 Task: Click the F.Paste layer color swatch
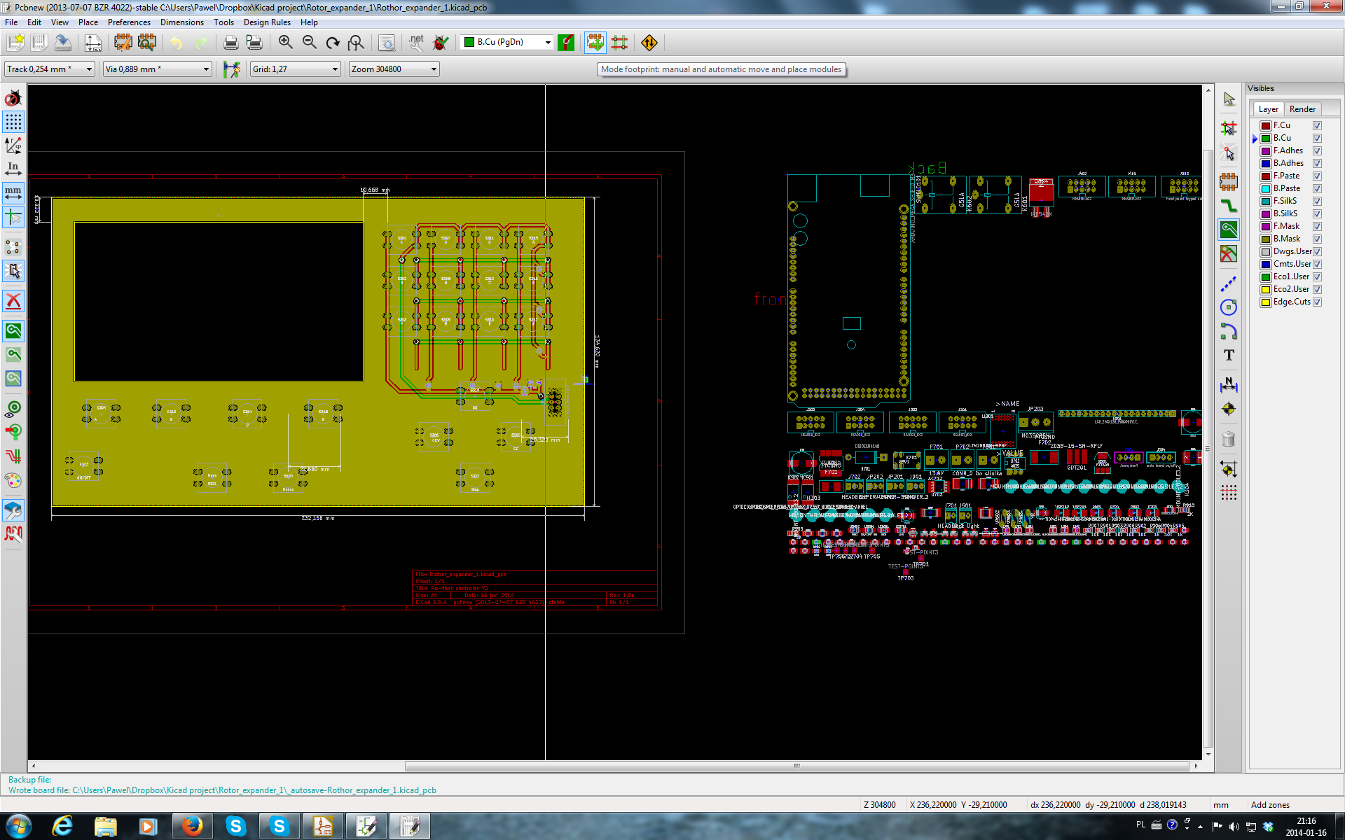coord(1266,176)
